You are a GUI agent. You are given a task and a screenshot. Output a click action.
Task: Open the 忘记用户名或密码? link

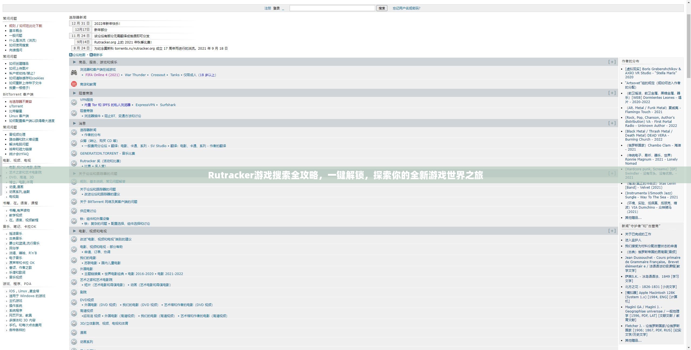(406, 8)
